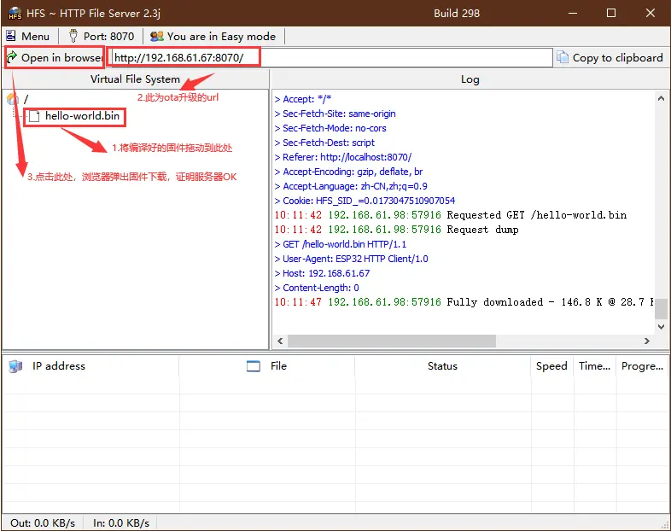Open the Menu button in the toolbar

tap(28, 36)
